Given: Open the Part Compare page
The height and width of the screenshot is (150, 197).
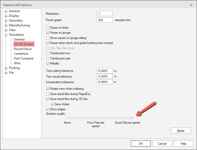Looking at the screenshot, I should click(24, 58).
